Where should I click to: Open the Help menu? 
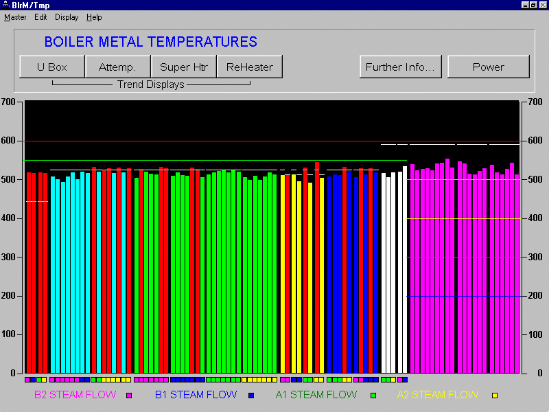coord(94,17)
